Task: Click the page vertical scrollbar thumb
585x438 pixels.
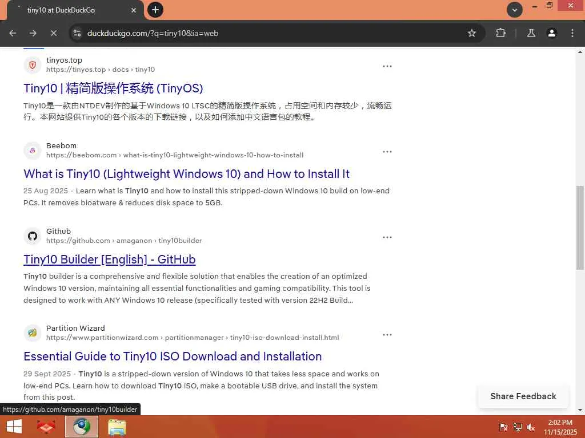Action: (580, 228)
